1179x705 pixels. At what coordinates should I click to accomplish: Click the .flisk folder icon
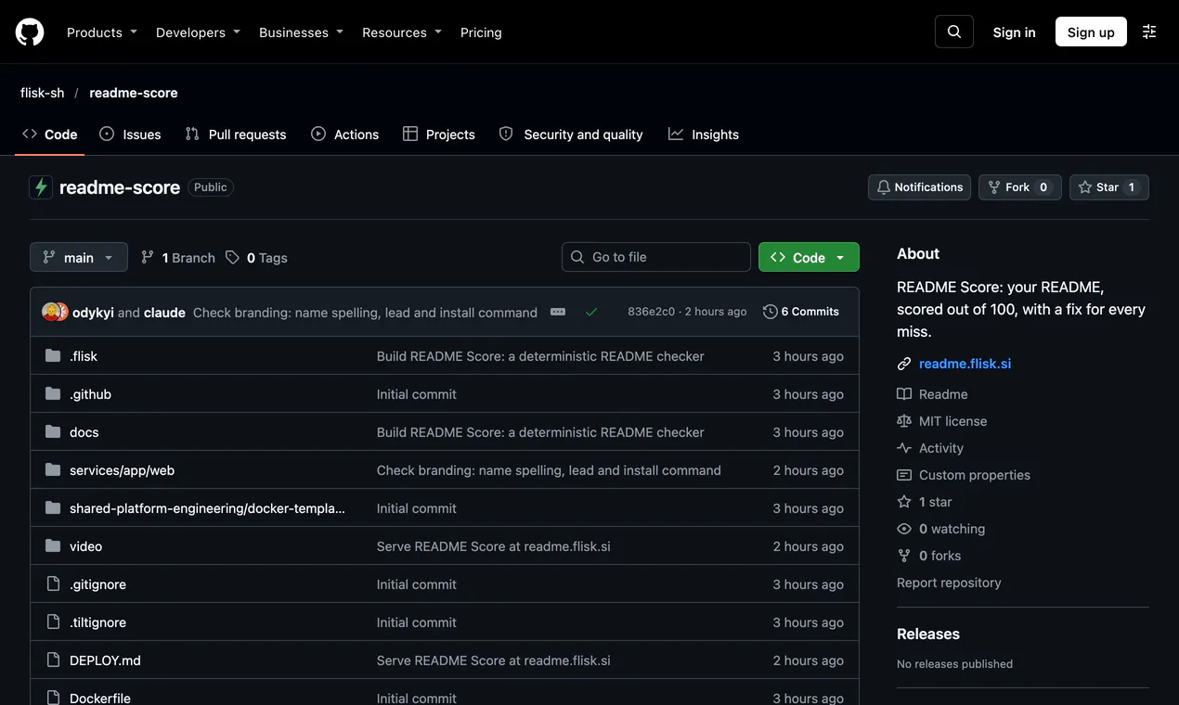click(x=53, y=356)
